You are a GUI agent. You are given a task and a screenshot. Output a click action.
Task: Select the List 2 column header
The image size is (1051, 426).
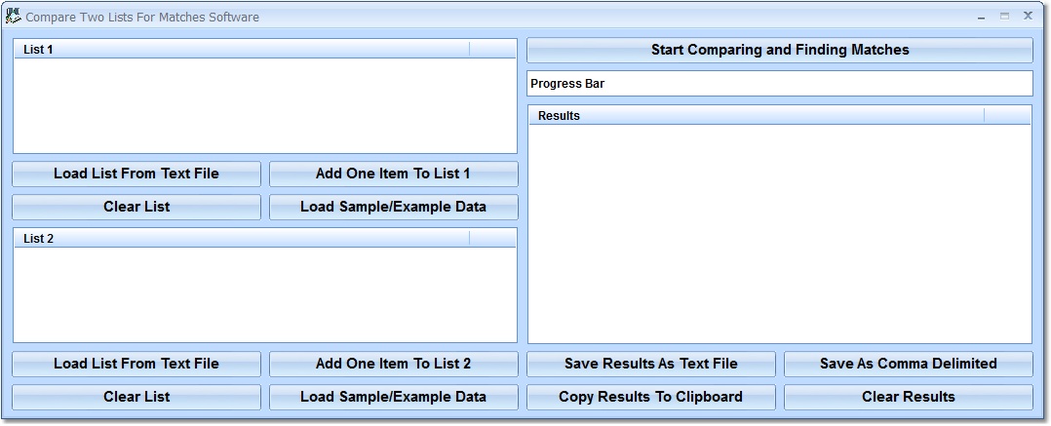(x=242, y=238)
